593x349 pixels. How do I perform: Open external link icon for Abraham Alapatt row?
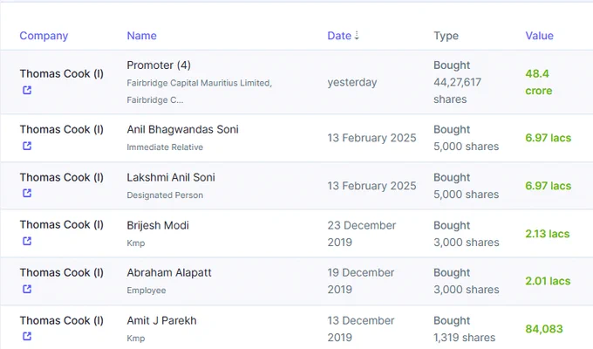[27, 289]
